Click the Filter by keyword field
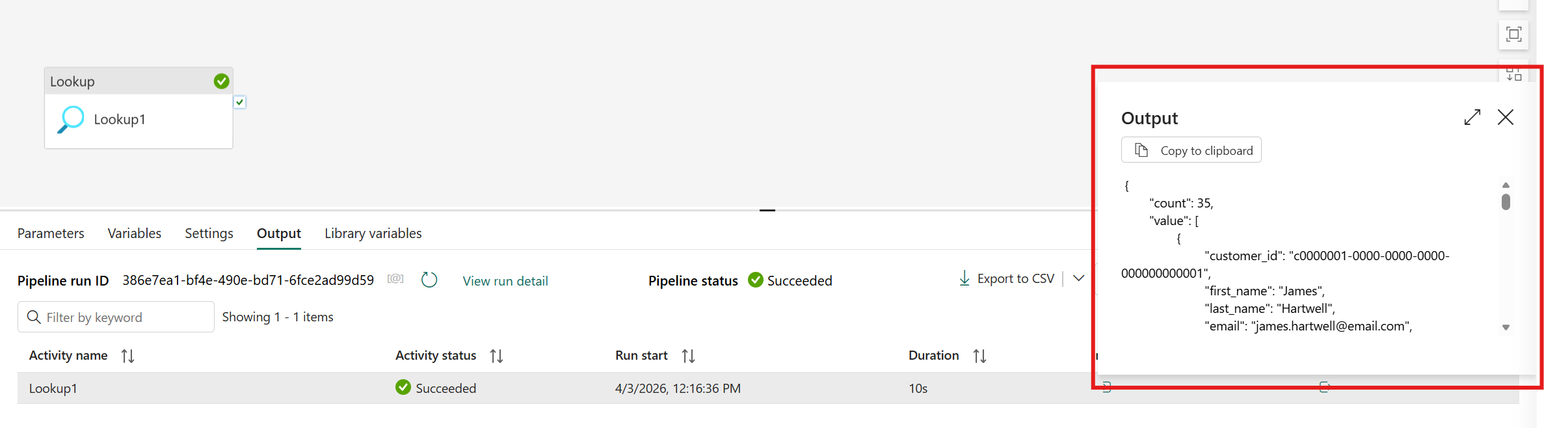The width and height of the screenshot is (1544, 428). tap(124, 317)
